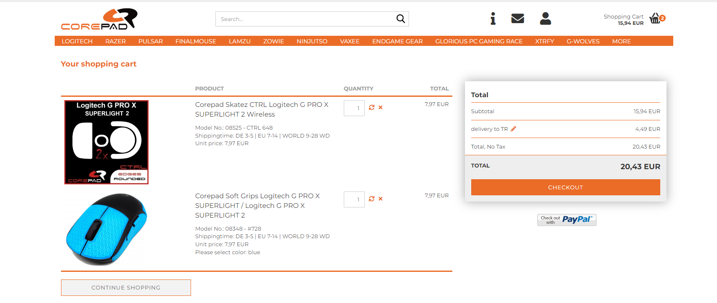Open the RAZER menu

click(x=116, y=41)
